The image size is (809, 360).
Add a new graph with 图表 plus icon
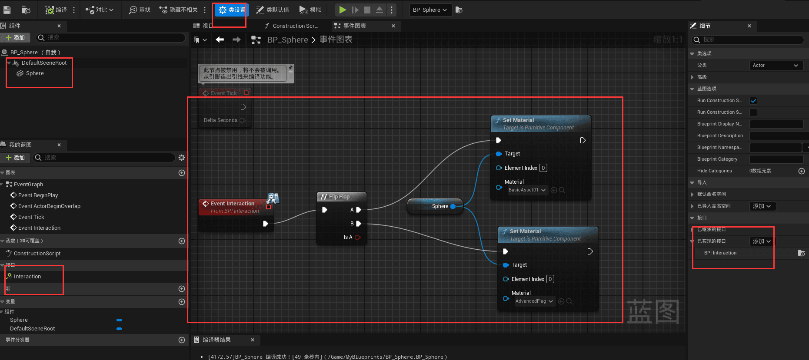coord(182,173)
